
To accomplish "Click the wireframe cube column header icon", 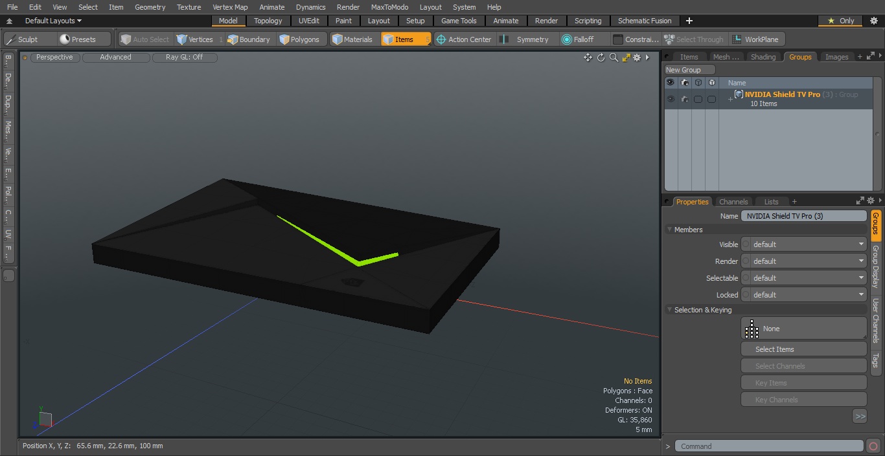I will pyautogui.click(x=698, y=83).
